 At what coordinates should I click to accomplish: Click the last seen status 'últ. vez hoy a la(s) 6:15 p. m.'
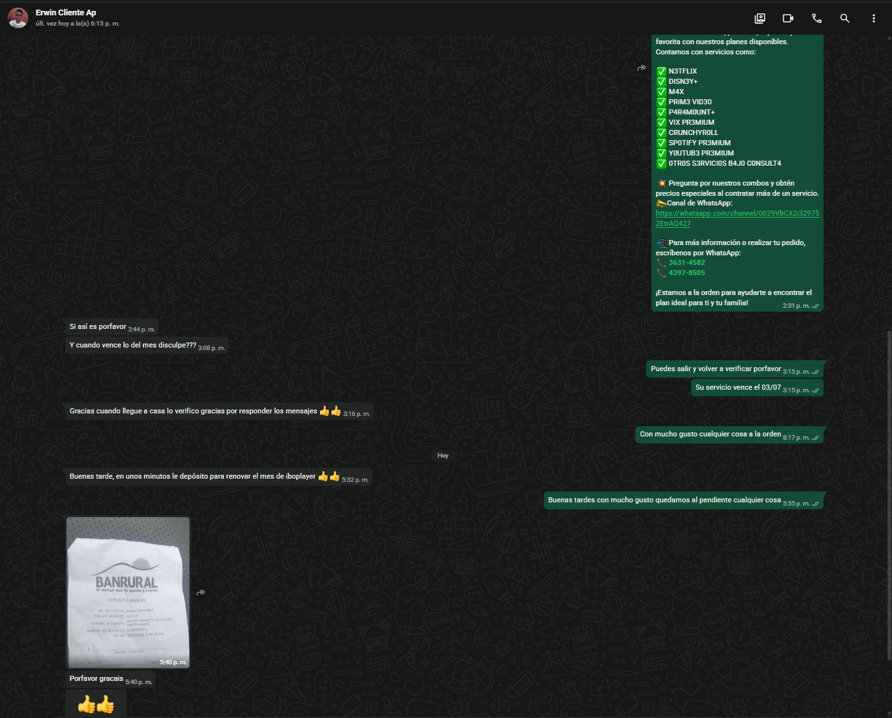tap(77, 24)
